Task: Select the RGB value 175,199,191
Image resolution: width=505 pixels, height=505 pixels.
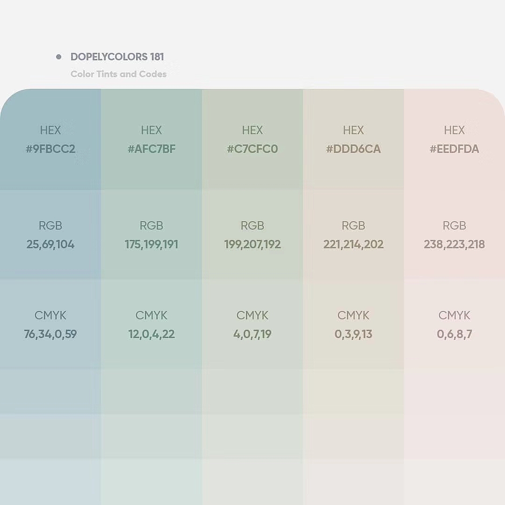Action: 151,245
